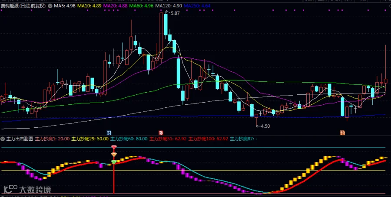Click the yellow 主力抄底29: 50.00 label
The height and width of the screenshot is (197, 391).
[x=90, y=139]
